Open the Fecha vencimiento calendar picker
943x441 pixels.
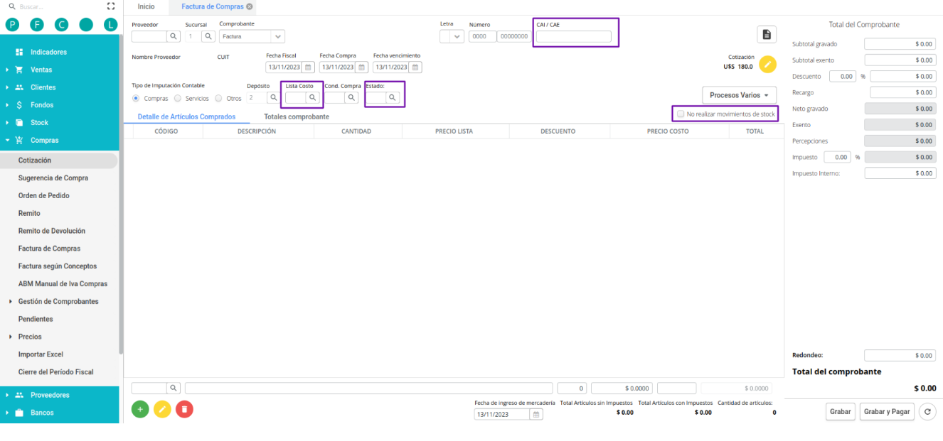(415, 67)
